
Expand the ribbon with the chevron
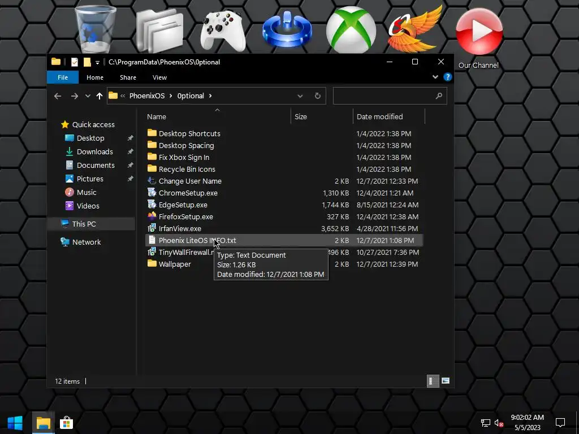(435, 77)
